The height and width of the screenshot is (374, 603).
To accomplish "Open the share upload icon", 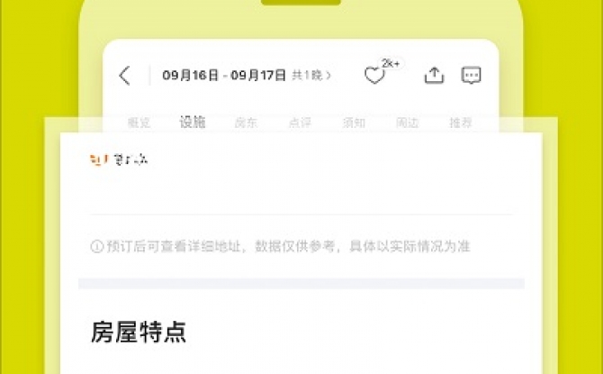I will click(x=434, y=75).
